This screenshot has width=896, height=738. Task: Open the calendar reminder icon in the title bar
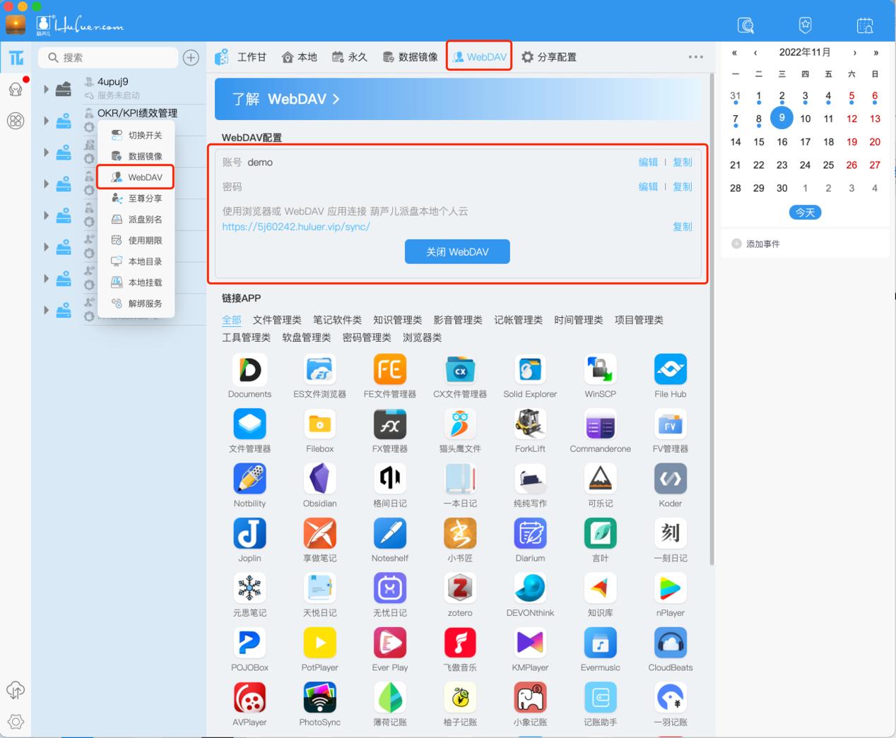tap(863, 25)
